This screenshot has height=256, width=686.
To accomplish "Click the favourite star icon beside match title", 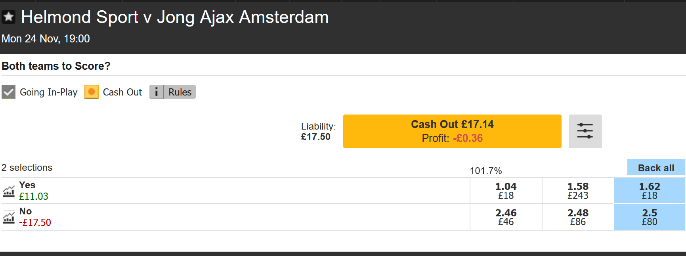I will click(8, 17).
